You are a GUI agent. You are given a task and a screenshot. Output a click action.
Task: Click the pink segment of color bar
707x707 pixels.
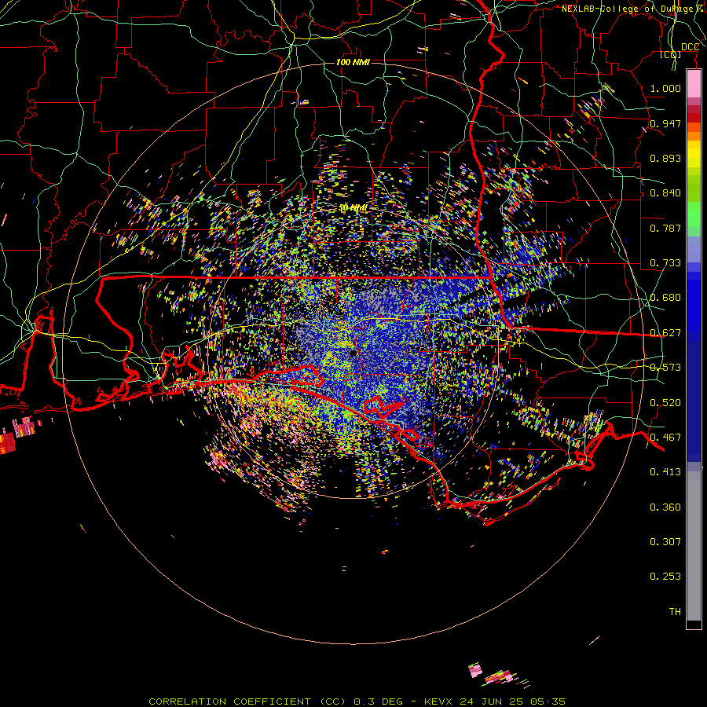694,84
